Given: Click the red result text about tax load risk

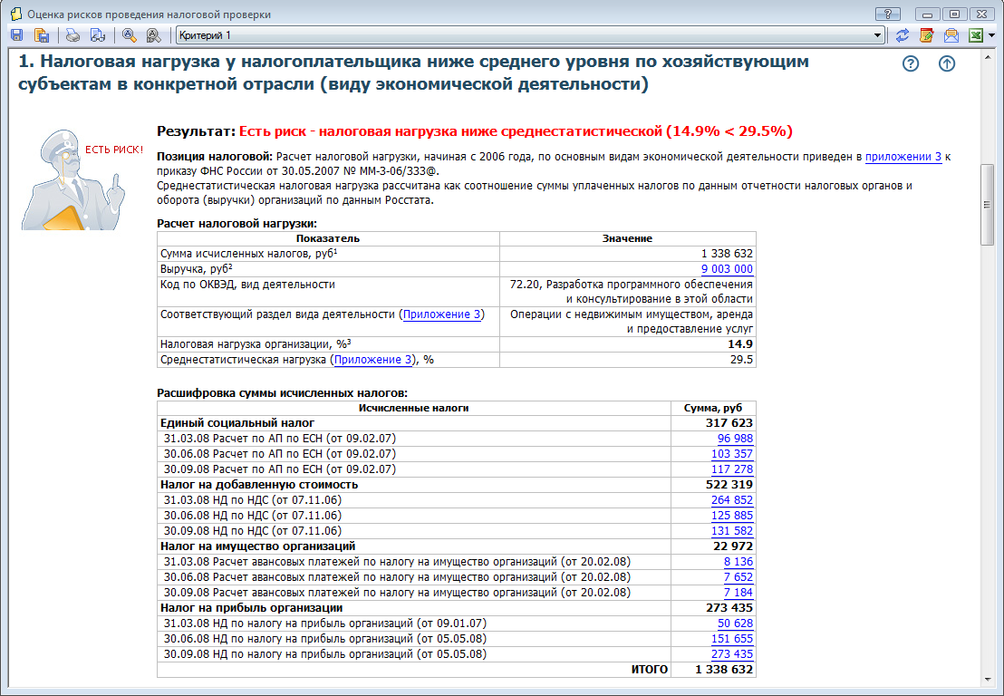Looking at the screenshot, I should (x=516, y=131).
